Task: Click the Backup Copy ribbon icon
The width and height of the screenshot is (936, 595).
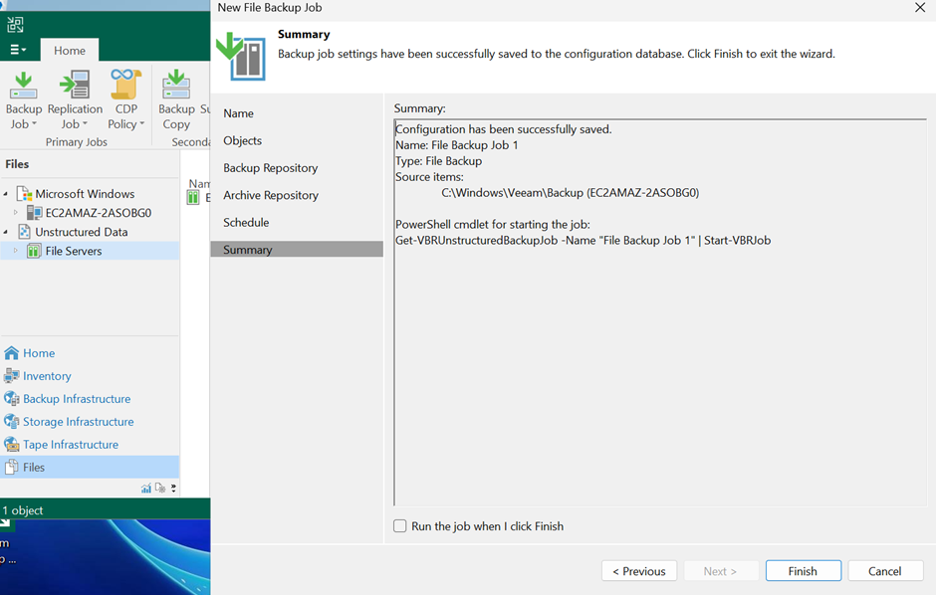Action: (x=176, y=86)
